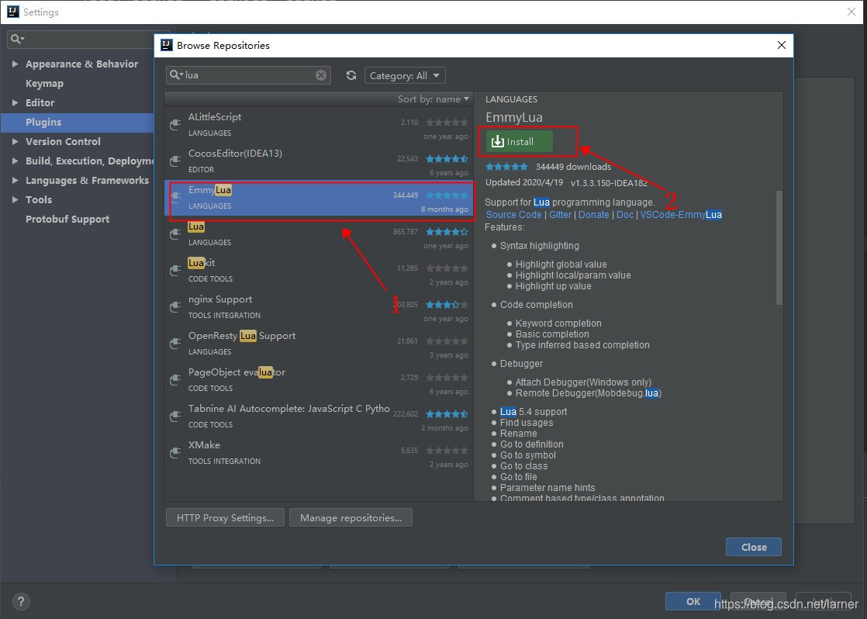Click CocosEditor(IDEA13) plugin icon

[175, 161]
